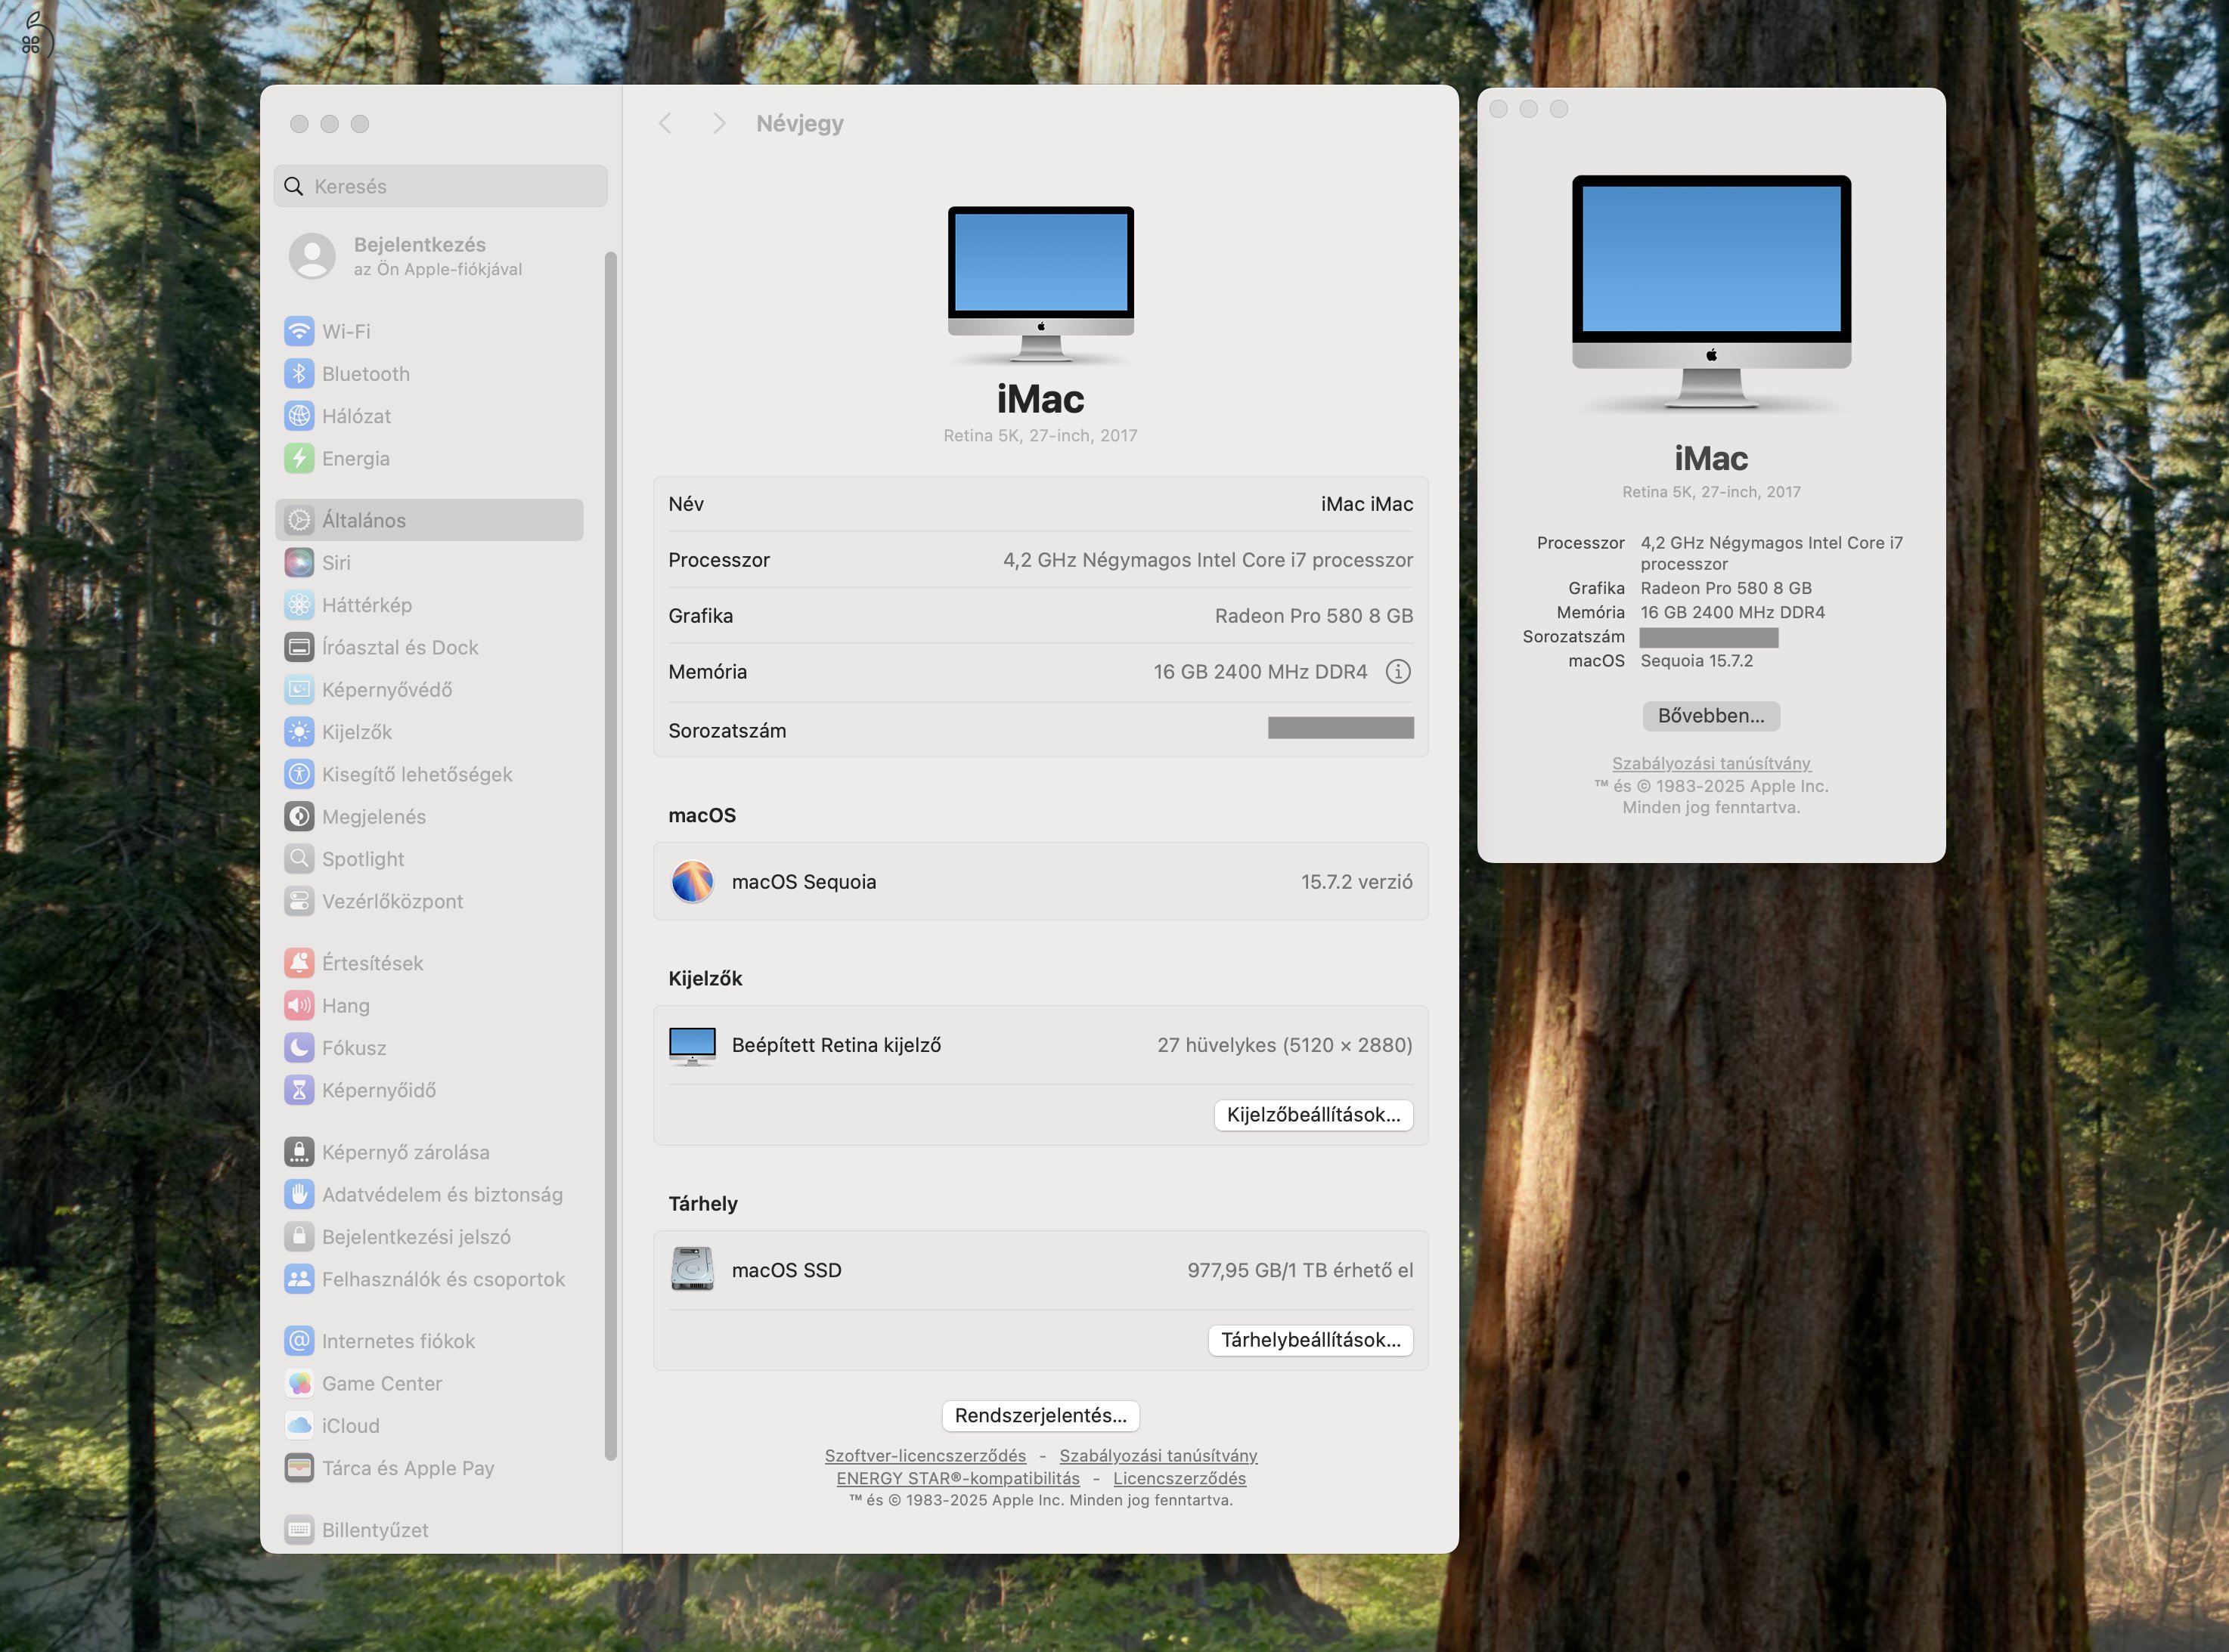Open Spotlight settings
This screenshot has height=1652, width=2229.
[360, 858]
